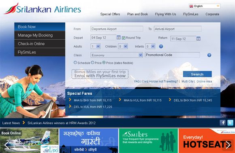Image resolution: width=235 pixels, height=153 pixels.
Task: Select the Book Now tab
Action: pyautogui.click(x=40, y=27)
